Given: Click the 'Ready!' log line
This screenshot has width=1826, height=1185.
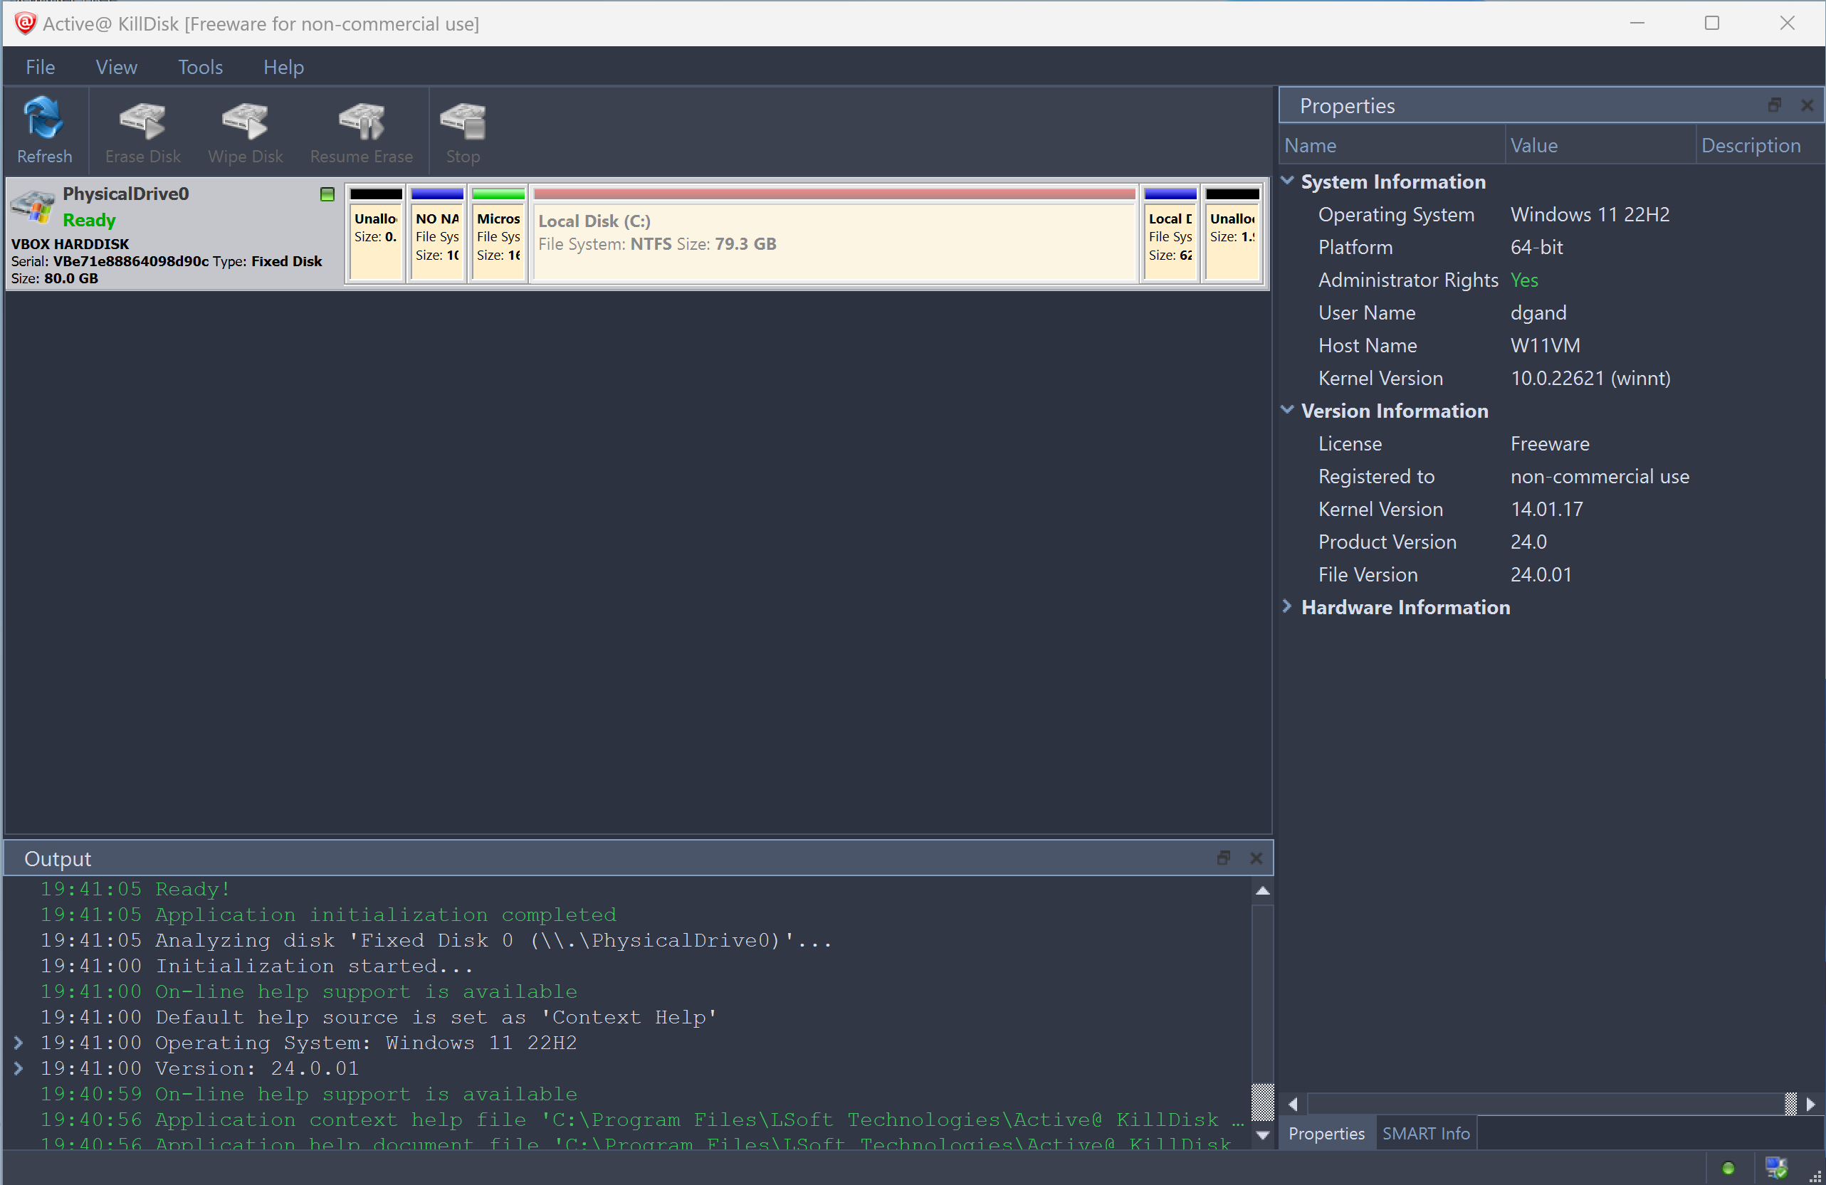Looking at the screenshot, I should [x=135, y=889].
